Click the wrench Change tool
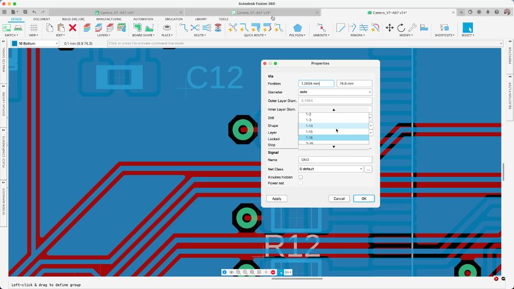 tap(412, 28)
